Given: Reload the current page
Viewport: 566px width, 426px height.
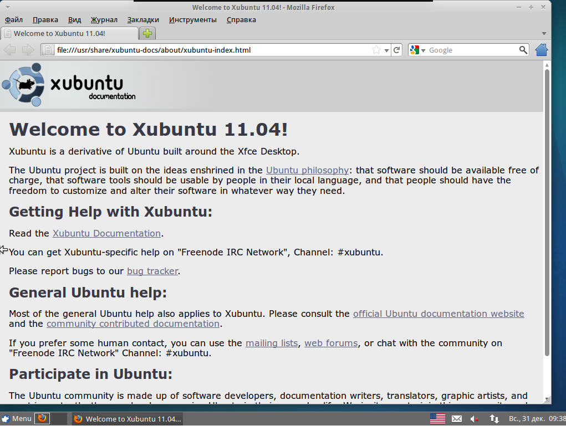Looking at the screenshot, I should click(x=397, y=50).
